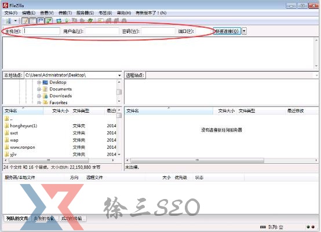The width and height of the screenshot is (321, 232).
Task: Select the wap folder
Action: click(x=12, y=140)
